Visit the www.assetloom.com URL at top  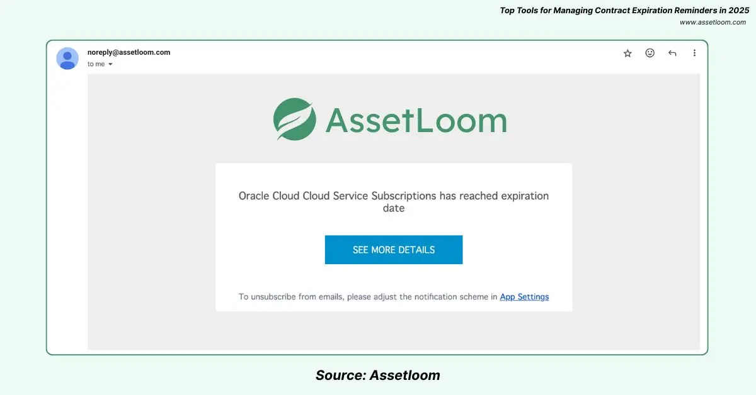point(713,22)
